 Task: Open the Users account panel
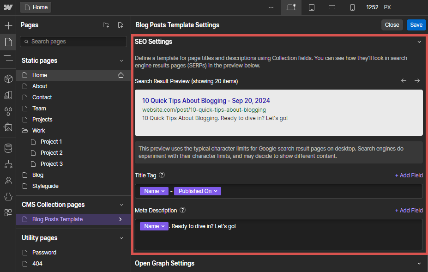(8, 181)
